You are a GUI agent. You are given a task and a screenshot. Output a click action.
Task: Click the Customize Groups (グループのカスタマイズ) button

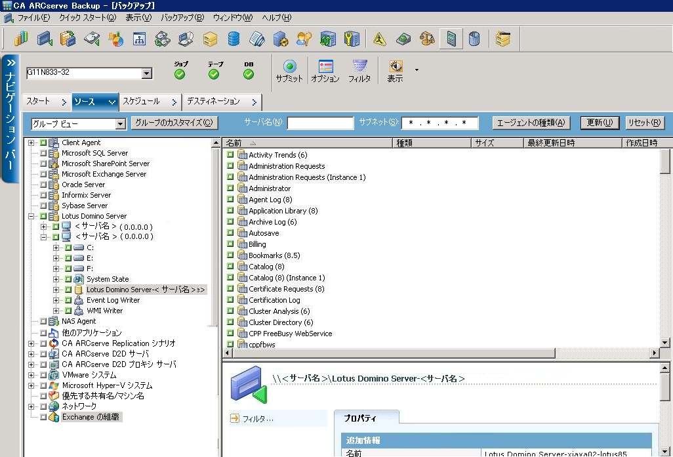pyautogui.click(x=174, y=123)
